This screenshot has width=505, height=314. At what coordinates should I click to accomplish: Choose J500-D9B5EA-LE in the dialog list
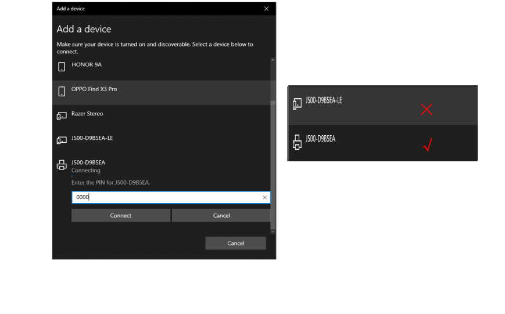pyautogui.click(x=162, y=141)
